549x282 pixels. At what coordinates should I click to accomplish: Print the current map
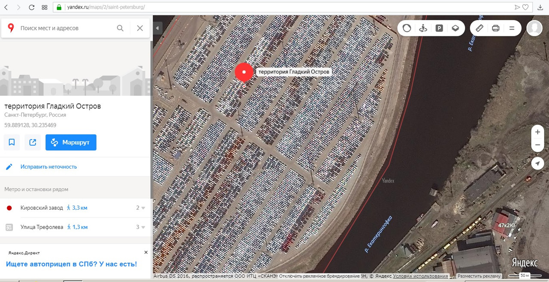tap(495, 28)
